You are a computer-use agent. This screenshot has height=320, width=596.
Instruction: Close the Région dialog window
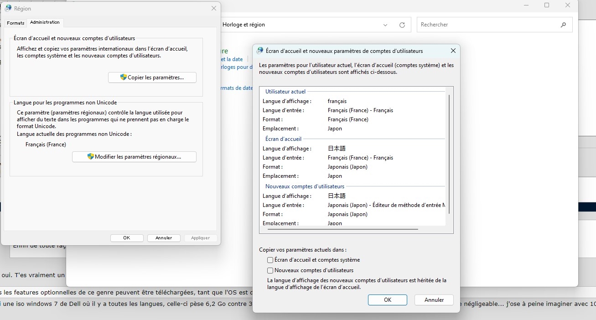point(214,8)
